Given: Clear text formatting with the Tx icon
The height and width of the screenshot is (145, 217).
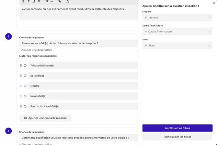Looking at the screenshot, I should 67,2.
